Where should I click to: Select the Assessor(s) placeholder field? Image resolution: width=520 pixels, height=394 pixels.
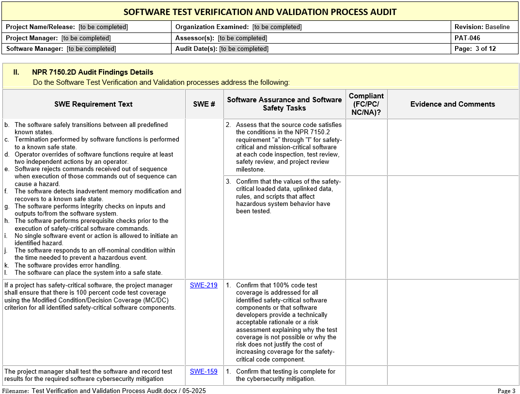click(242, 38)
